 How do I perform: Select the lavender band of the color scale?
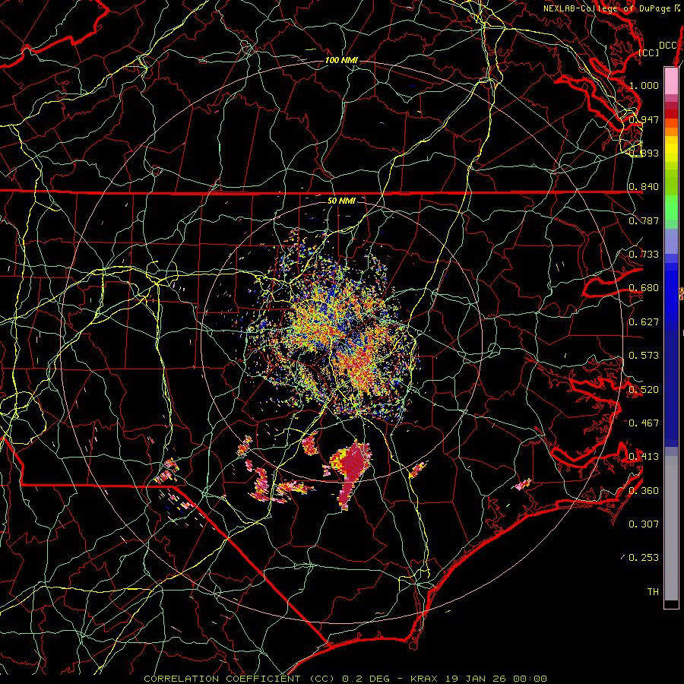(671, 241)
